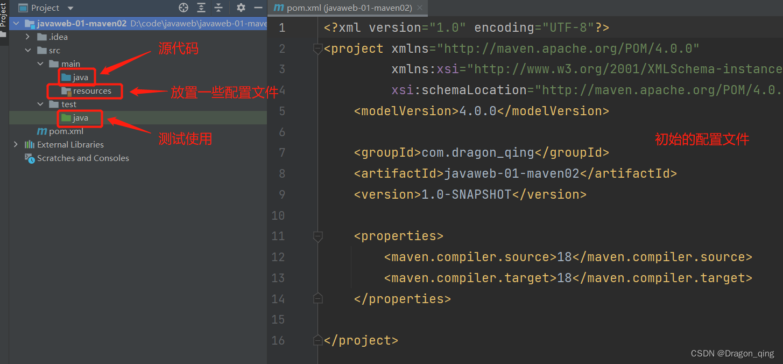Select the main folder in tree
The width and height of the screenshot is (783, 364).
click(x=70, y=64)
